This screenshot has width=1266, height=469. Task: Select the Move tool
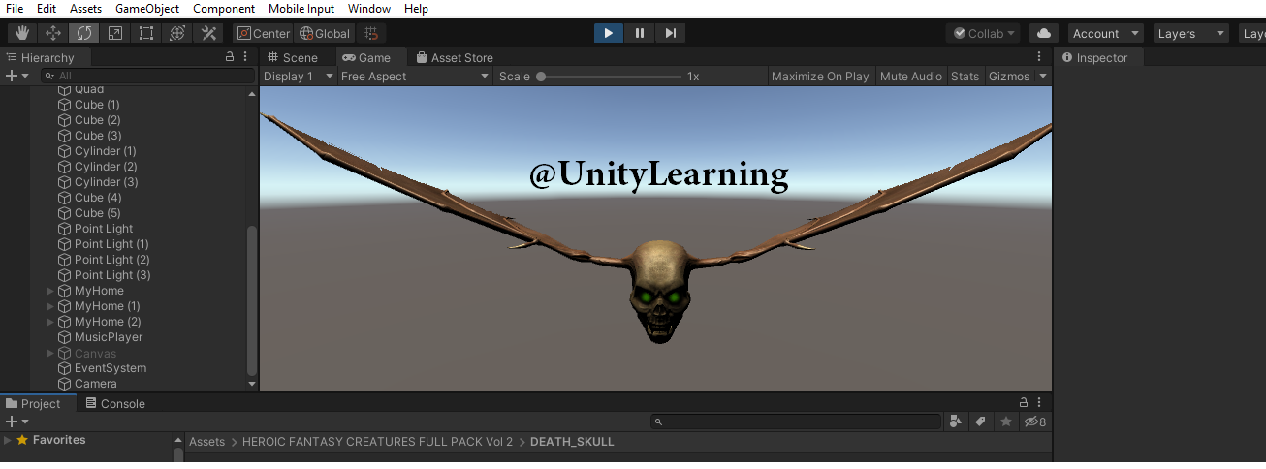tap(53, 33)
